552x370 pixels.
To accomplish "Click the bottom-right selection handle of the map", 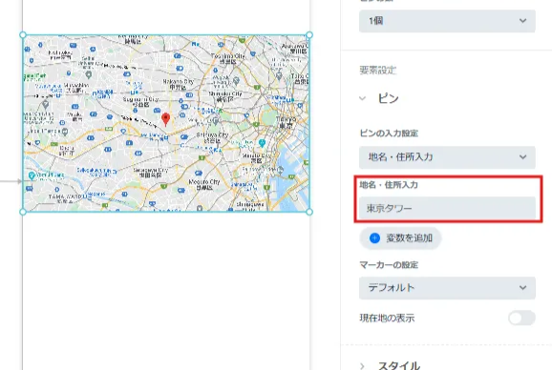I will (x=309, y=212).
